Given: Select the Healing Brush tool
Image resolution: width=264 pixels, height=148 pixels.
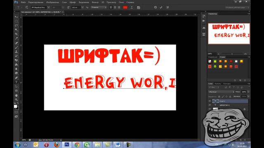Looking at the screenshot, I should click(16, 43).
